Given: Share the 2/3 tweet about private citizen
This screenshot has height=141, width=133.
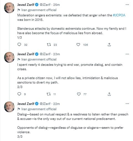Looking at the screenshot, I should [x=109, y=94].
